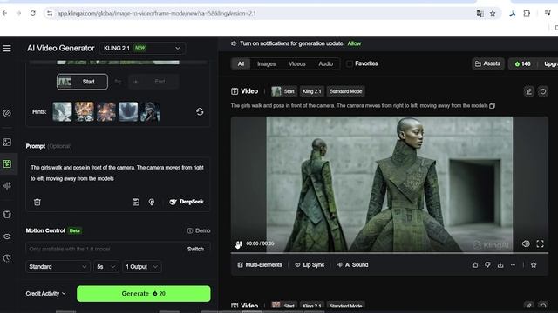Add AI Sound to the video
The height and width of the screenshot is (313, 558).
coord(352,265)
